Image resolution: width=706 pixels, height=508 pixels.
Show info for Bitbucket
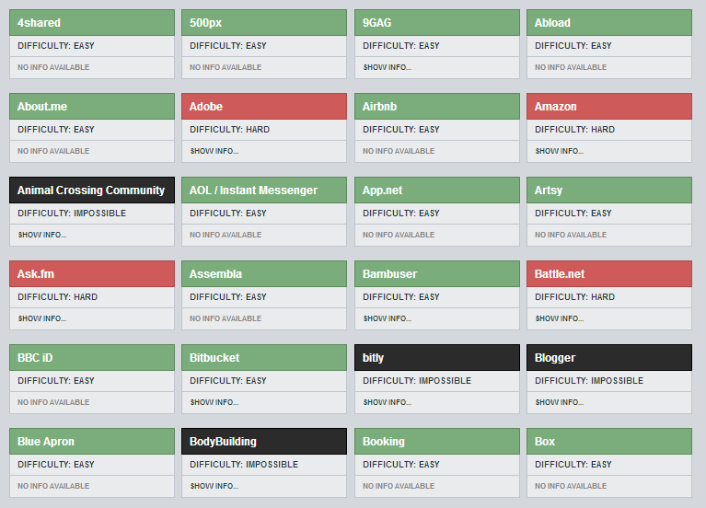point(214,402)
